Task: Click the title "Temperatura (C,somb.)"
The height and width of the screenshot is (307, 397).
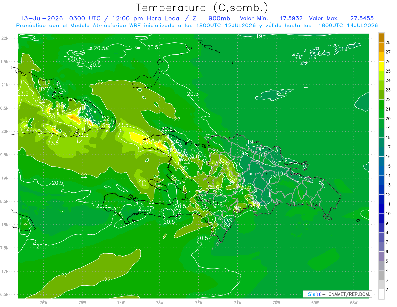Action: 202,8
